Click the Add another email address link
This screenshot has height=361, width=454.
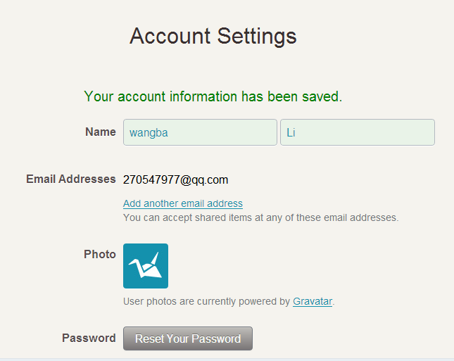[x=183, y=203]
